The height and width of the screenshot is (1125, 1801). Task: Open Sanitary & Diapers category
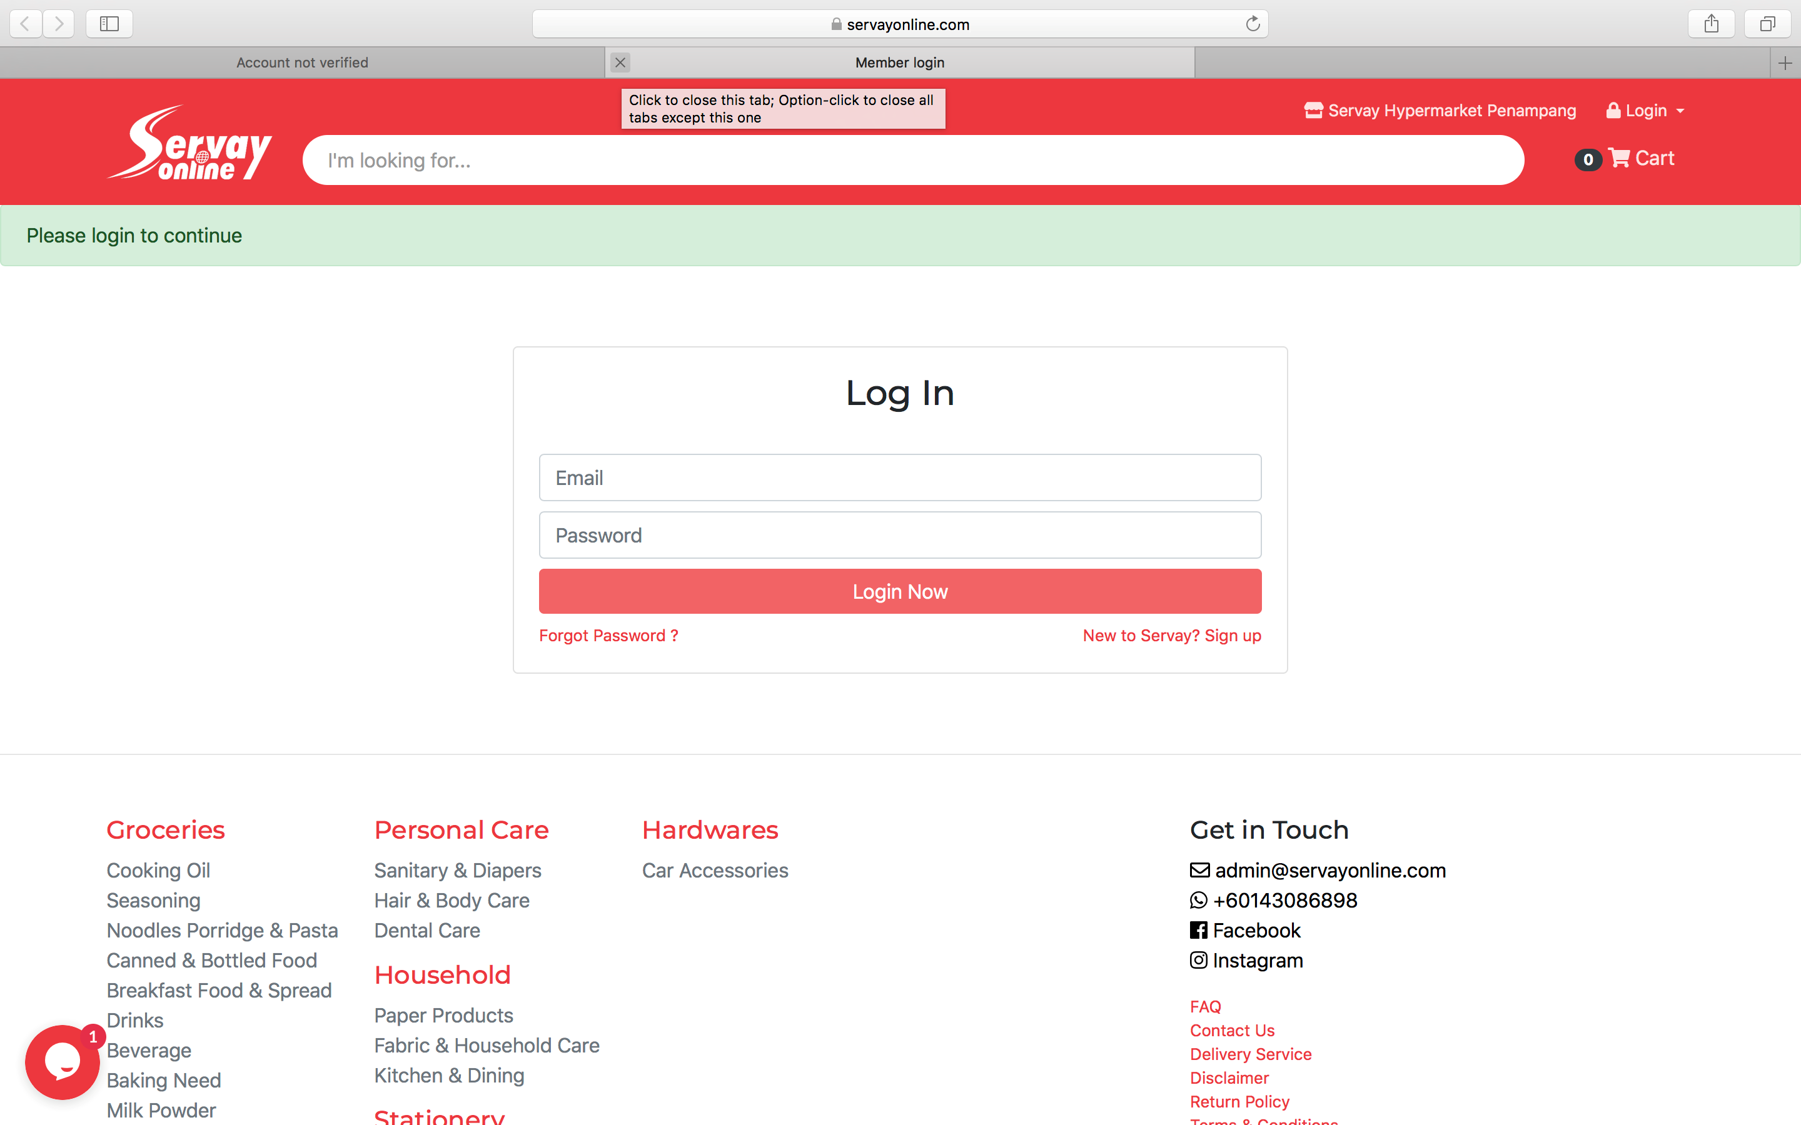(458, 871)
